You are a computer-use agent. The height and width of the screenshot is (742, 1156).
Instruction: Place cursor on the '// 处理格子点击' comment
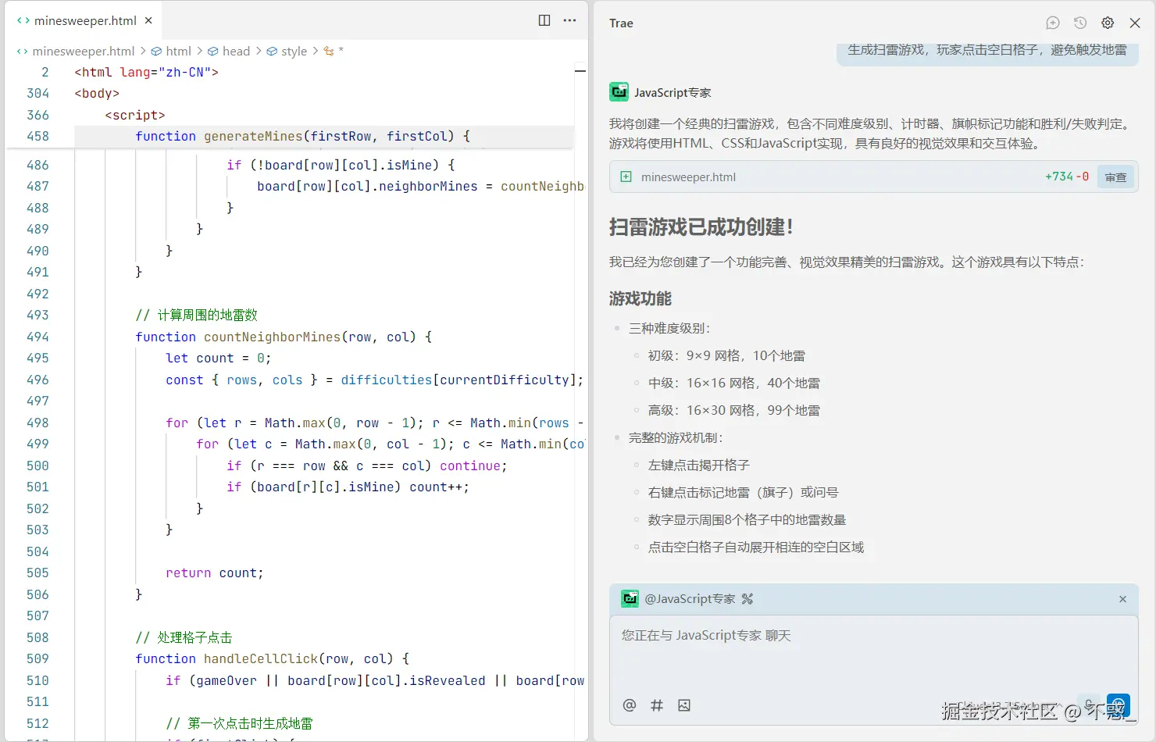(x=184, y=637)
